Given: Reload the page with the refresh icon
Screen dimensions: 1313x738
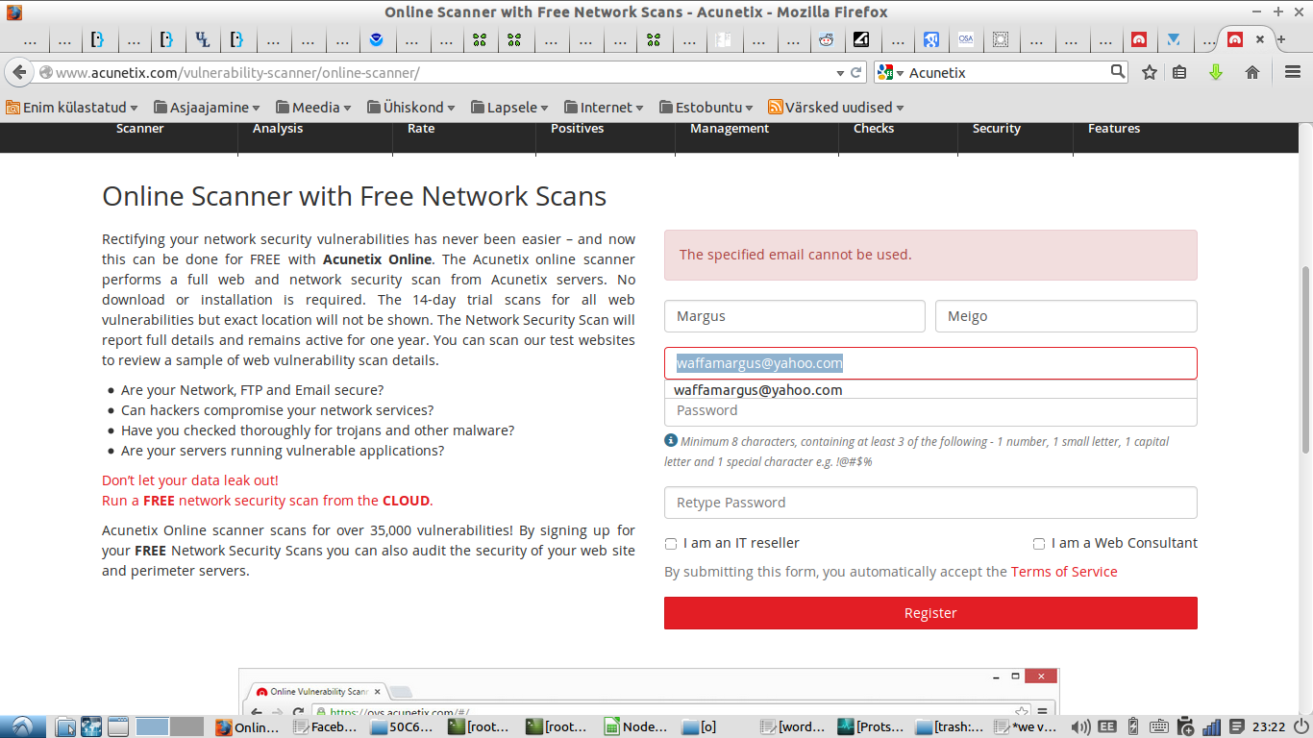Looking at the screenshot, I should click(856, 72).
